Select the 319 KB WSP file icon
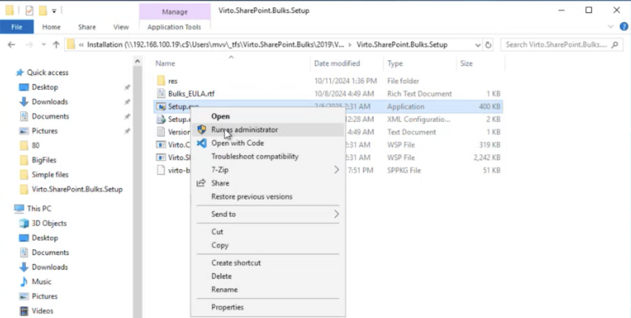Viewport: 631px width, 318px height. pyautogui.click(x=161, y=145)
